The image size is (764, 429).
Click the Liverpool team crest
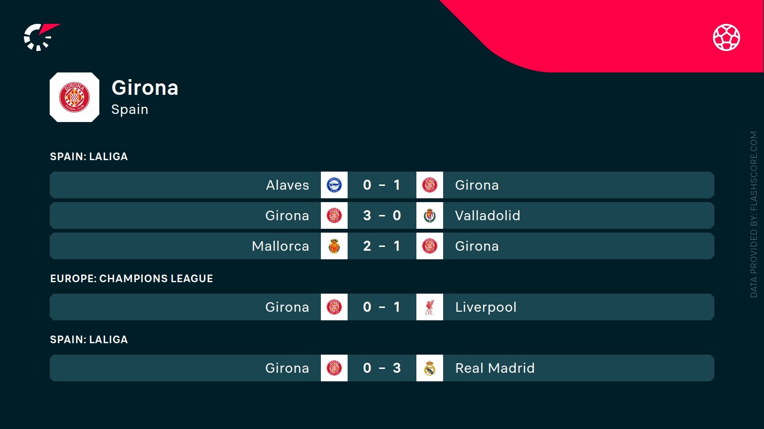click(430, 307)
